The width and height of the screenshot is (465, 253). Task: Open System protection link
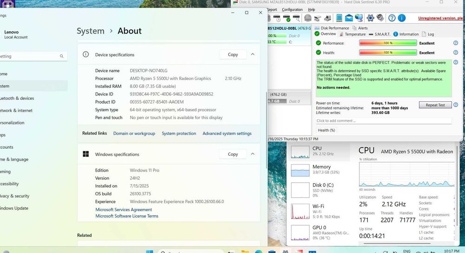179,133
